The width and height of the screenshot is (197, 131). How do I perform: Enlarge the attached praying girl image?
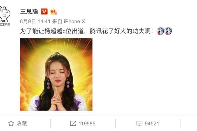click(x=56, y=74)
